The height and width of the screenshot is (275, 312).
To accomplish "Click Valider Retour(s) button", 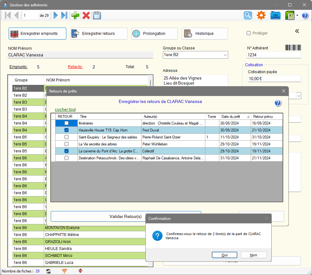I will coord(126,216).
